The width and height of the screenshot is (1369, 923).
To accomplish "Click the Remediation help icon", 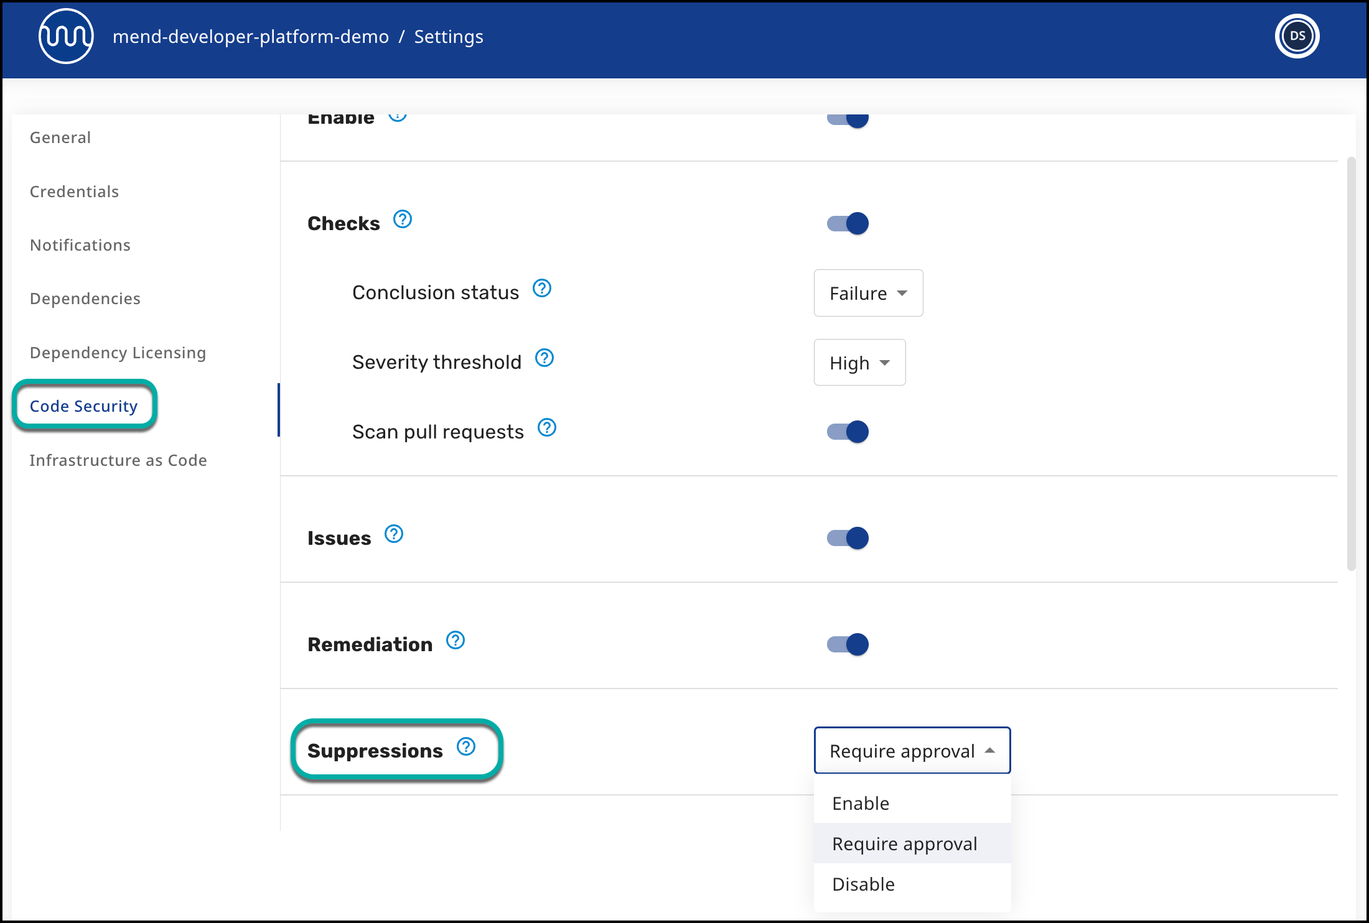I will click(456, 641).
